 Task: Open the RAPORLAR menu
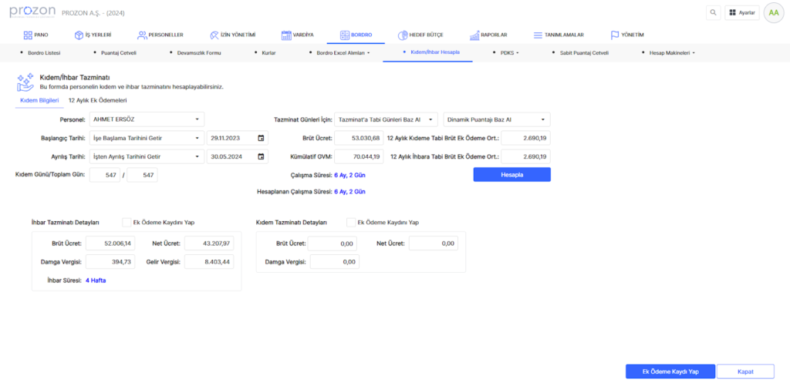488,35
